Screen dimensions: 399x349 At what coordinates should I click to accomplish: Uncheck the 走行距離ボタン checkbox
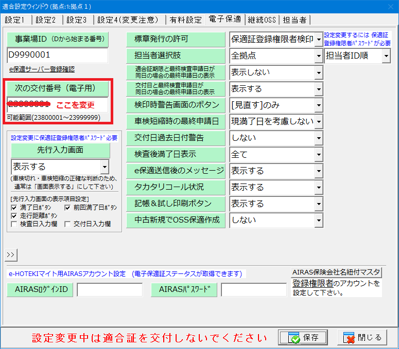[x=14, y=215]
